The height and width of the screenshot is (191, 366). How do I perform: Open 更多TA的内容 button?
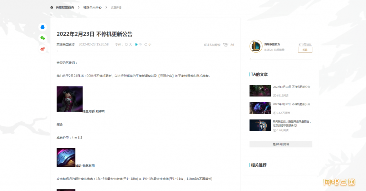click(281, 144)
